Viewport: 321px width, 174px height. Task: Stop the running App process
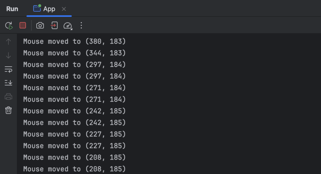pyautogui.click(x=23, y=25)
